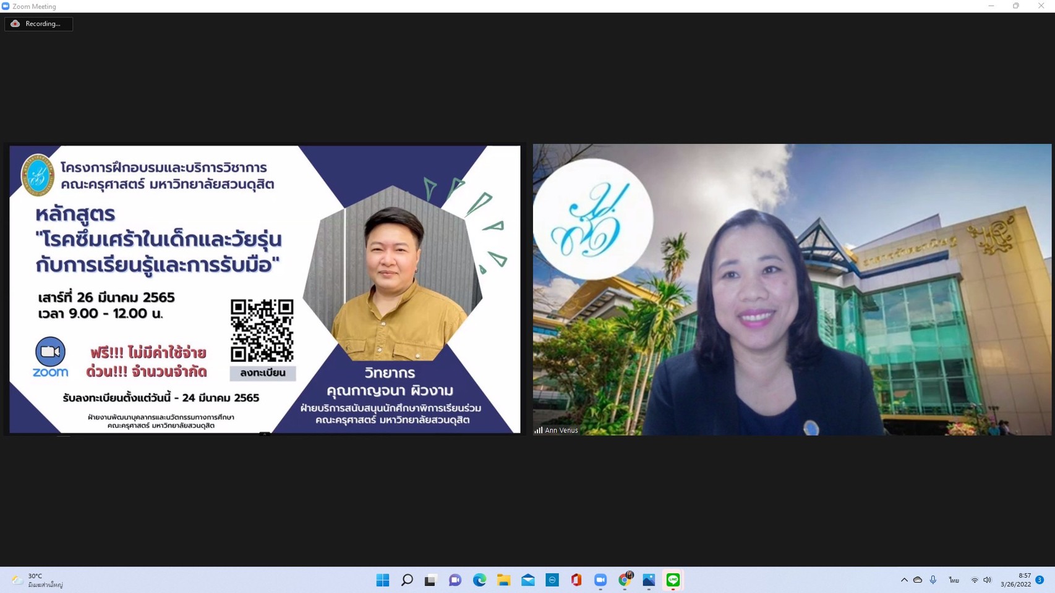Launch Microsoft Office from the taskbar
The width and height of the screenshot is (1055, 593).
coord(576,580)
